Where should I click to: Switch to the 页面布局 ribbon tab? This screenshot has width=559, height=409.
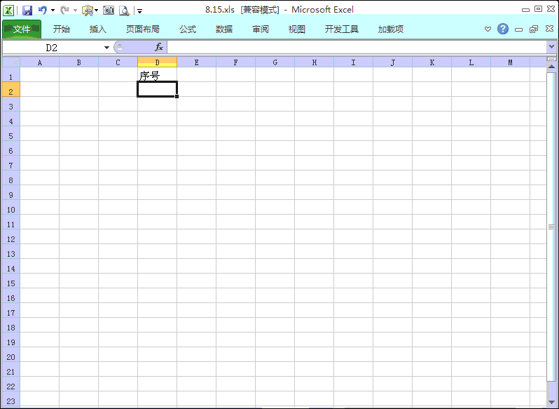pos(143,29)
